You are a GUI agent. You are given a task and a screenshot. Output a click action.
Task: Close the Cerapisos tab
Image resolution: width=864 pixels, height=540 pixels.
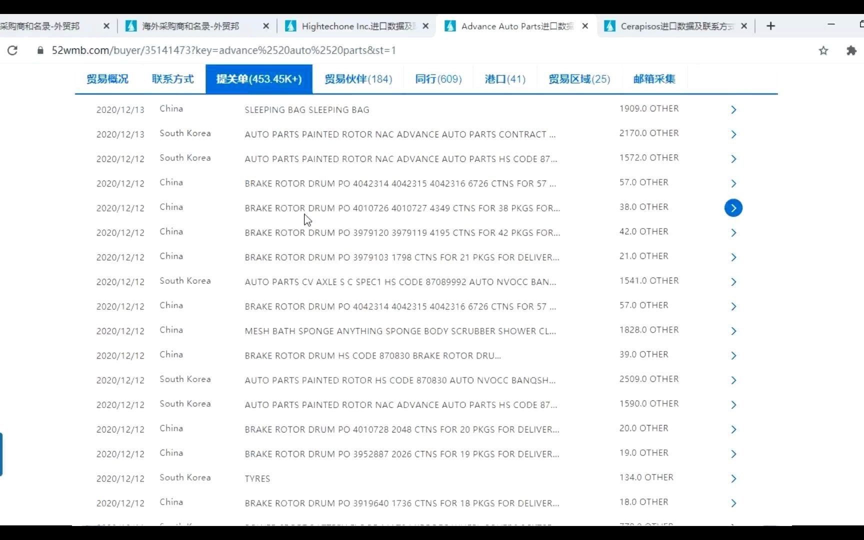coord(744,26)
